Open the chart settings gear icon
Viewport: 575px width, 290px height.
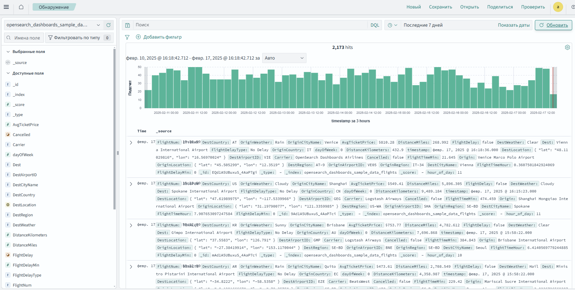point(567,47)
